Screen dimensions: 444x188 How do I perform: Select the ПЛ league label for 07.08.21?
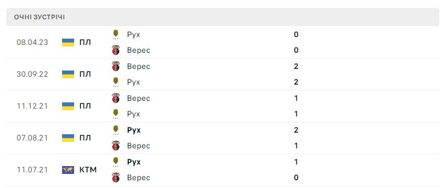pyautogui.click(x=85, y=138)
